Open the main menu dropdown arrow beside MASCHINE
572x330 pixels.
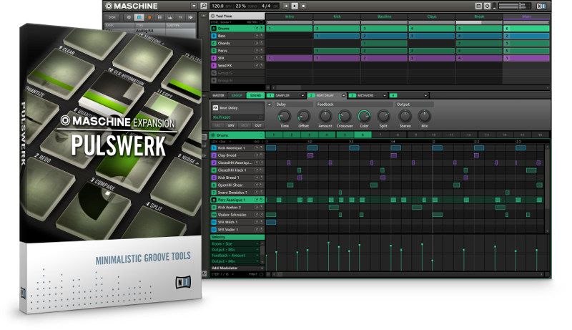tap(194, 6)
